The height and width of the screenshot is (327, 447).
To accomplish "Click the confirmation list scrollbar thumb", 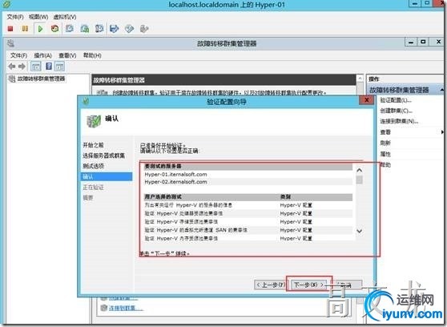I will click(360, 180).
